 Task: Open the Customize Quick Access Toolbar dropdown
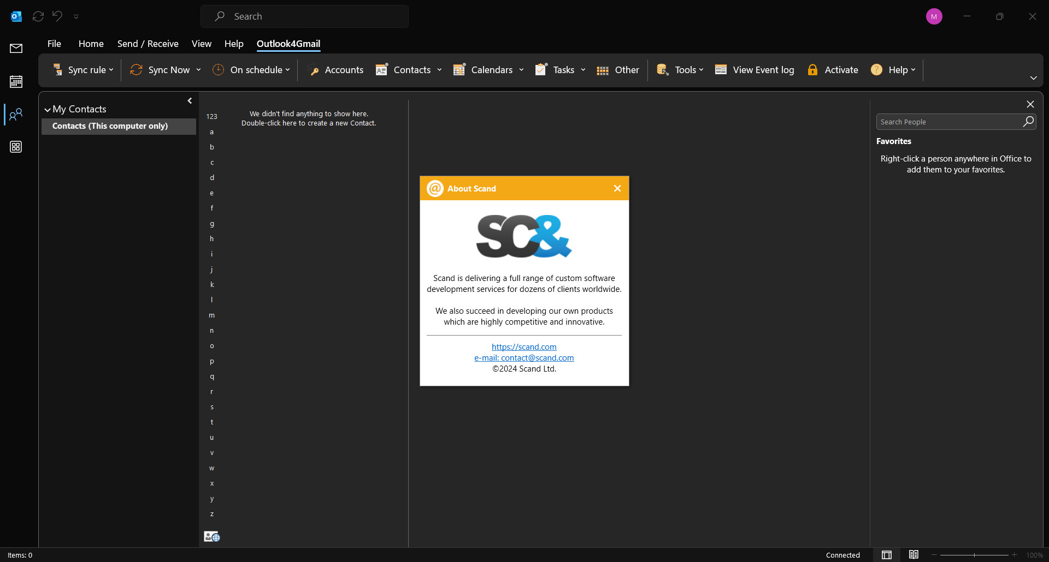pyautogui.click(x=76, y=17)
